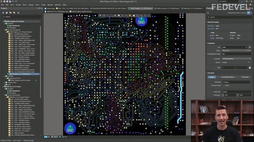
Task: Switch to the 28Pins_Project PcbLib tab
Action: [x=167, y=8]
